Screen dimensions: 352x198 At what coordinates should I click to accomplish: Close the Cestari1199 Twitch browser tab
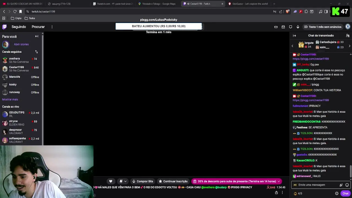pos(222,4)
